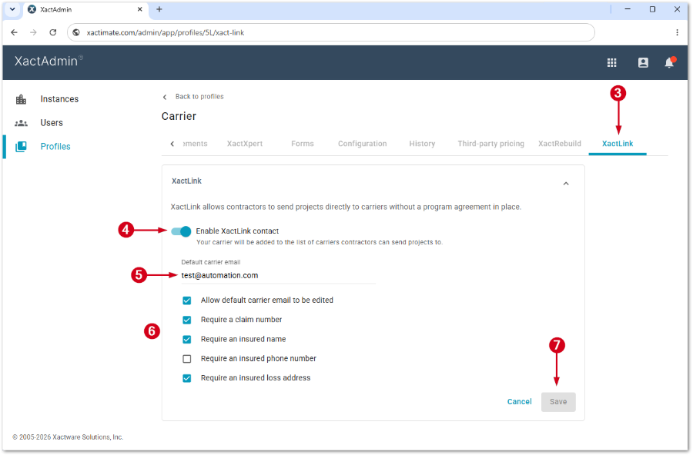Toggle Enable XactLink contact switch

(181, 231)
